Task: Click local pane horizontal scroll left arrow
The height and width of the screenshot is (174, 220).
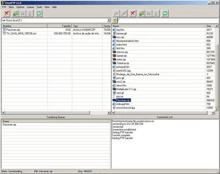Action: [3, 113]
